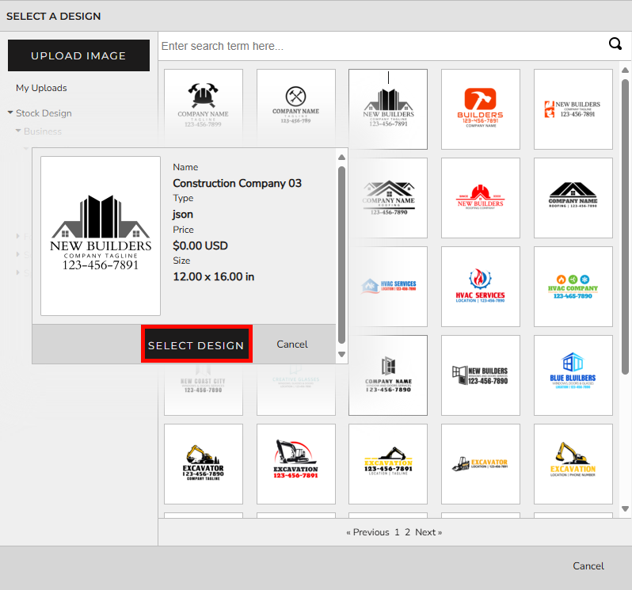Confirm with the Select Design button

tap(196, 344)
